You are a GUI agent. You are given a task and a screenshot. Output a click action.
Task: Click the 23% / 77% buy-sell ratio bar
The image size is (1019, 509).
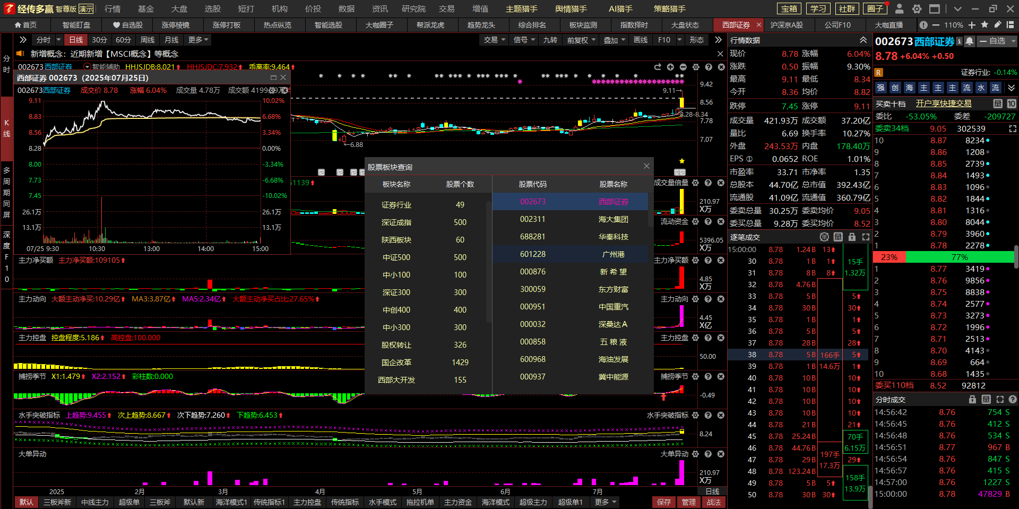944,257
